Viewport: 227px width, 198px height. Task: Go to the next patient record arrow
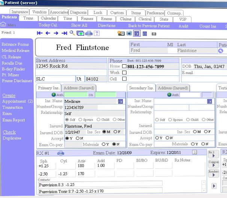point(56,33)
